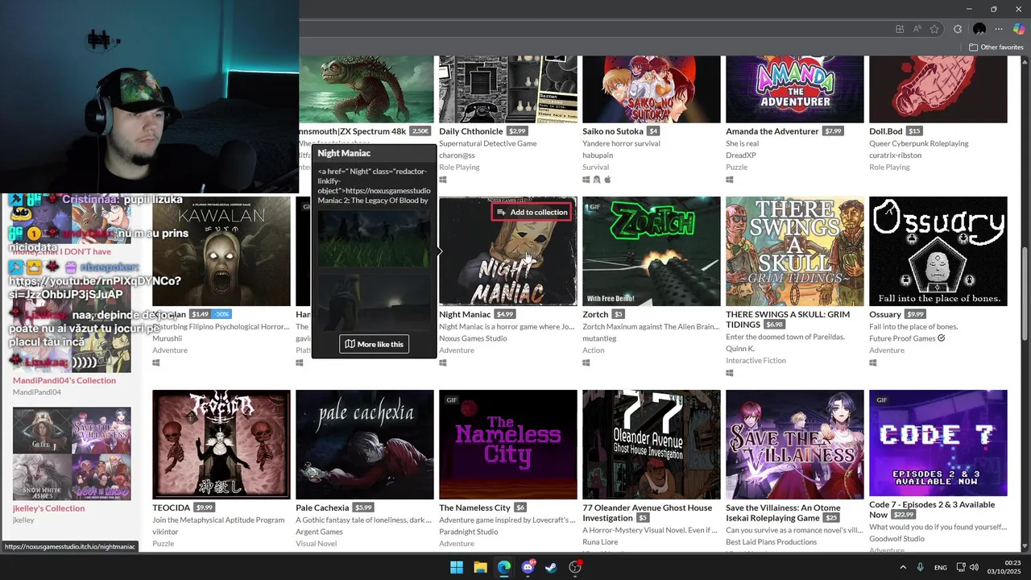Open the Zortch game thumbnail
This screenshot has height=580, width=1031.
coord(651,251)
